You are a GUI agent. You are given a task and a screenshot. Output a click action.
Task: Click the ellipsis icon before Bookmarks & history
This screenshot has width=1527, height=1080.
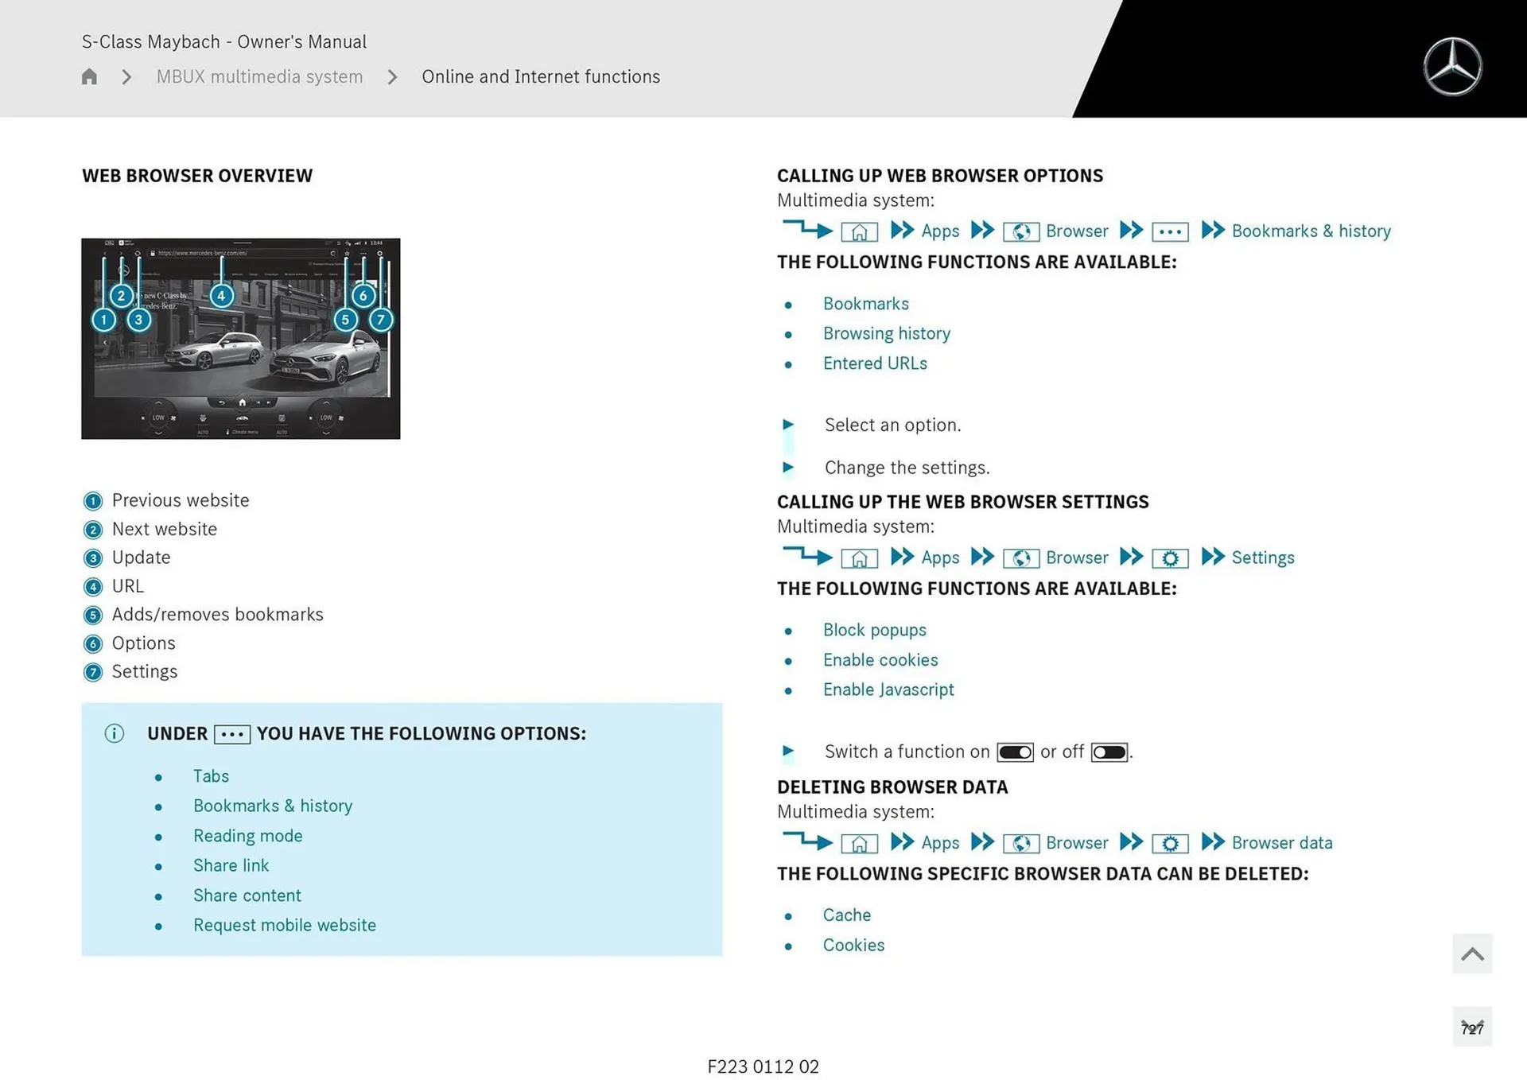(1169, 231)
